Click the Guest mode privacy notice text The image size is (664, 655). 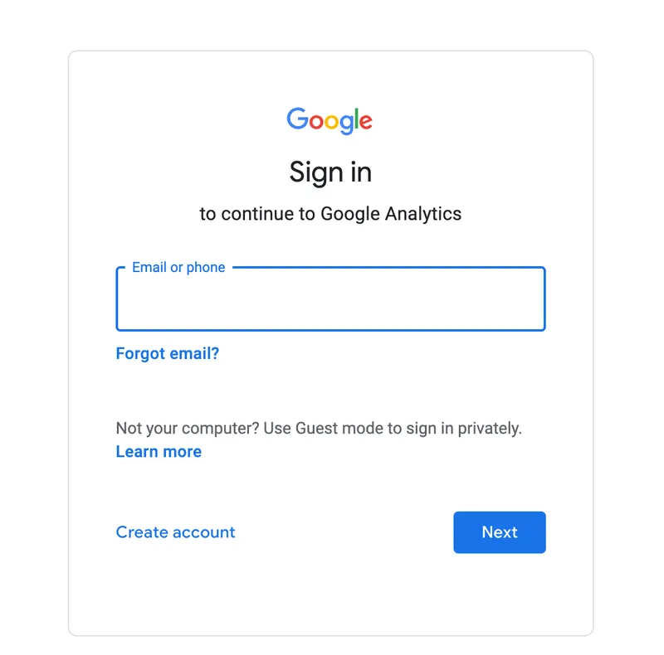click(318, 428)
